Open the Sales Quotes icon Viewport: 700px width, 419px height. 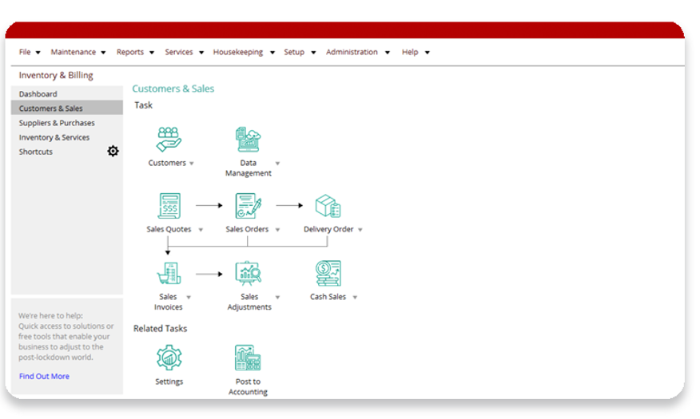tap(169, 205)
